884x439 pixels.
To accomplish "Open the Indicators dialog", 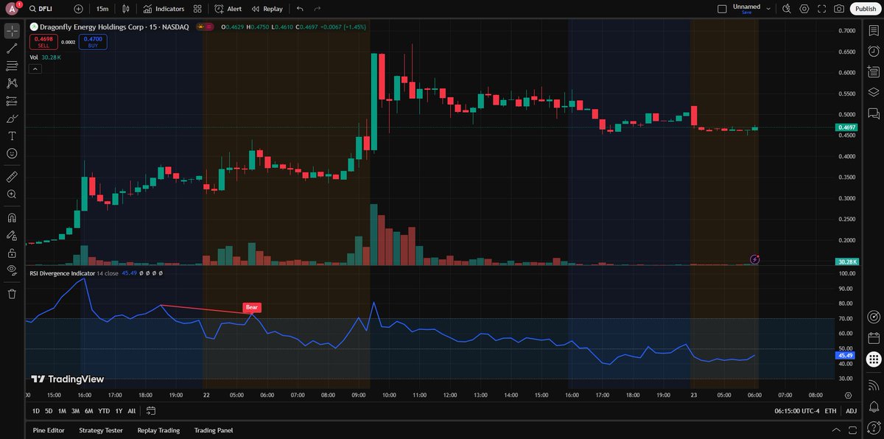I will [x=164, y=9].
